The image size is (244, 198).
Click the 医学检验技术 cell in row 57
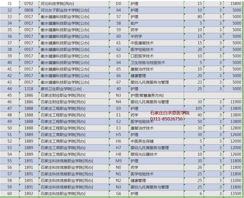coord(156,174)
